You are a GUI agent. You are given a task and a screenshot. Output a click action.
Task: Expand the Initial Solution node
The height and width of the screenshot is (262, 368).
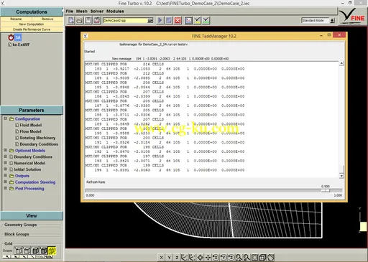tap(5, 169)
